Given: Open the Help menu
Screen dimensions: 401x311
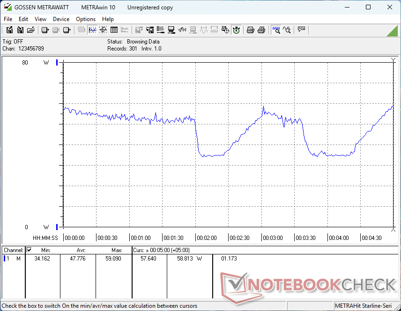Looking at the screenshot, I should pyautogui.click(x=108, y=19).
